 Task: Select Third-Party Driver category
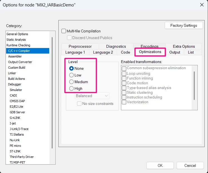pyautogui.click(x=28, y=157)
